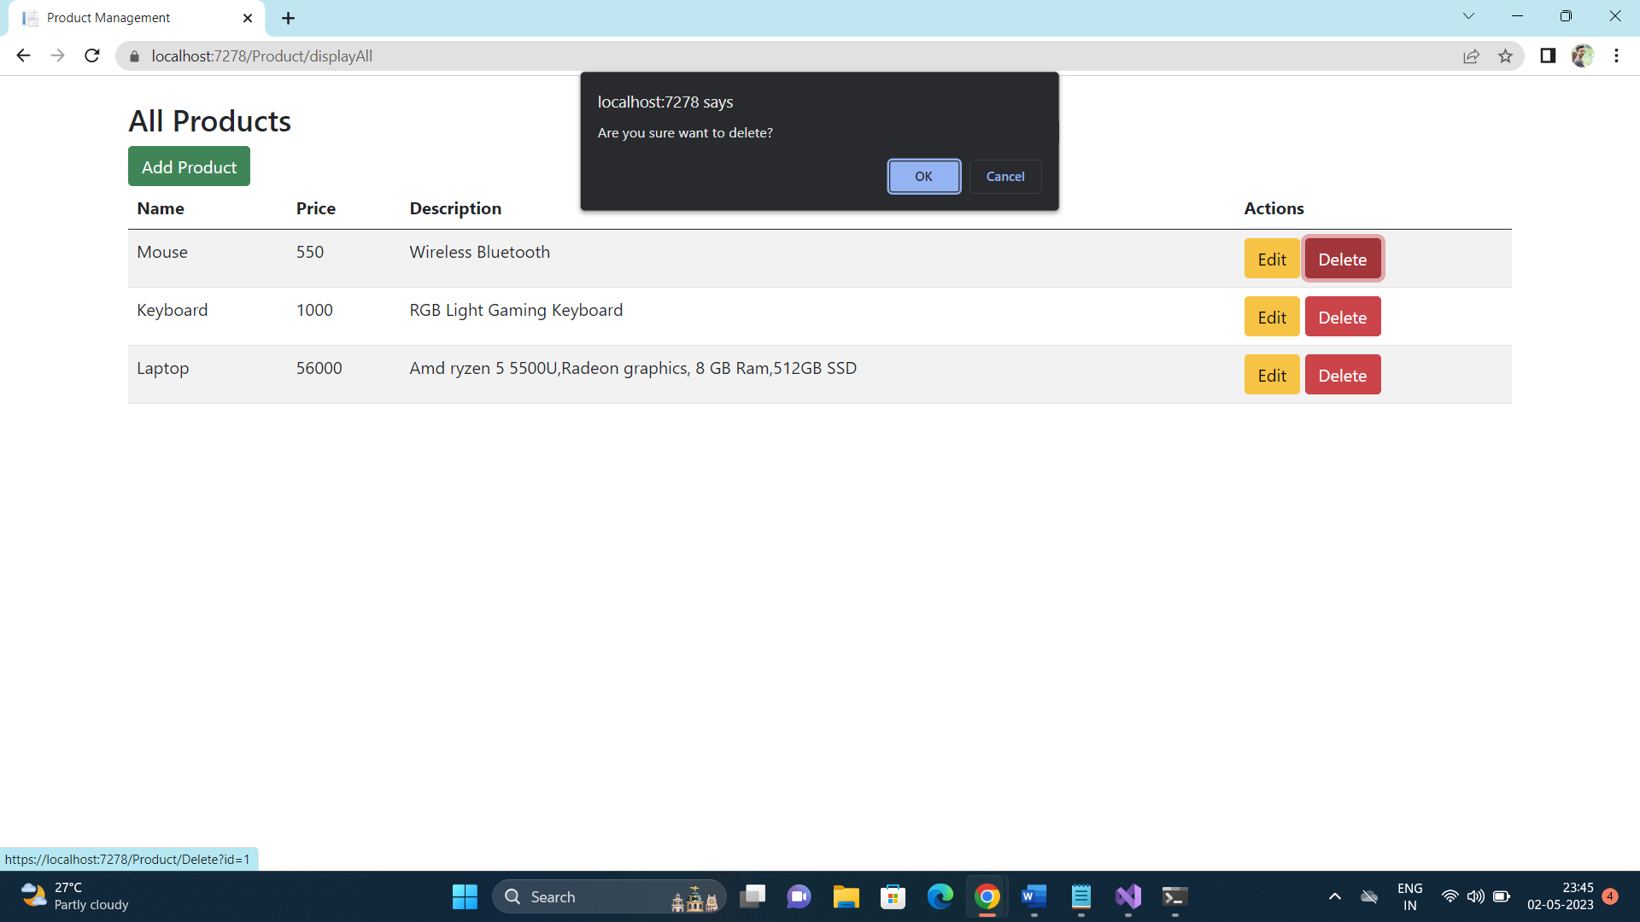Open the share icon in the address bar
The height and width of the screenshot is (922, 1640).
1472,55
